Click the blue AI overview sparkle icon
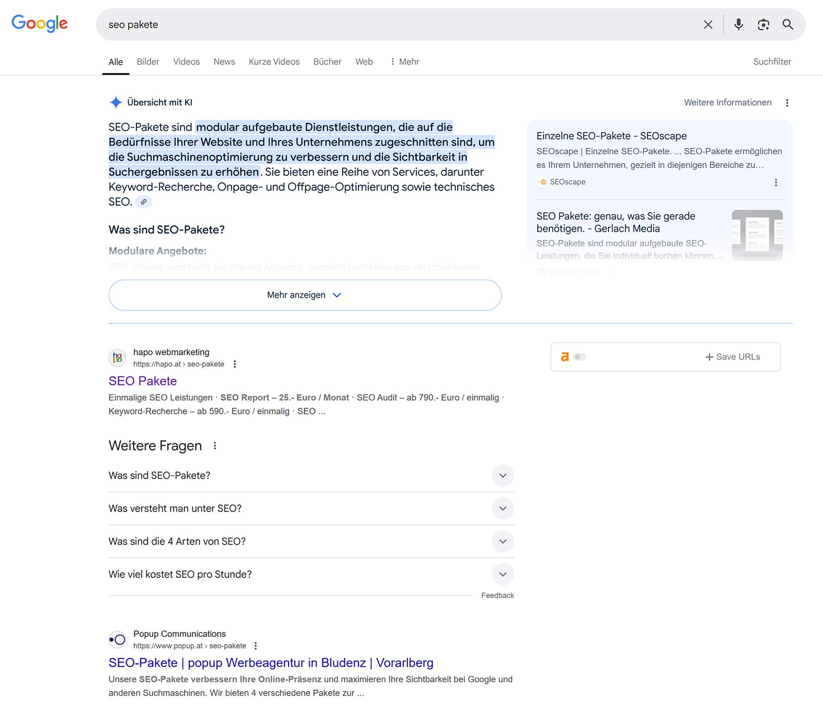Viewport: 823px width, 713px height. coord(116,102)
